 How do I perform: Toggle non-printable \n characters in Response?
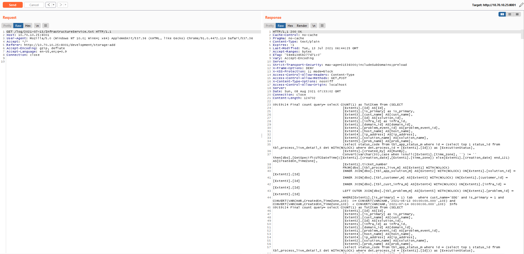pos(314,26)
